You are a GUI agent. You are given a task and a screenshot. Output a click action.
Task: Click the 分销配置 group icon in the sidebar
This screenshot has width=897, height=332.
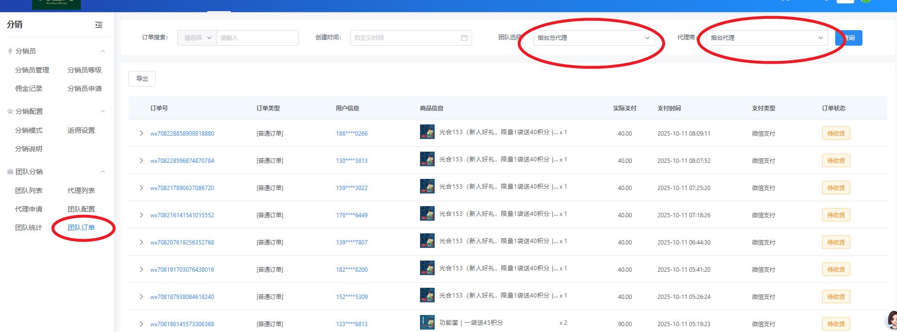[10, 111]
